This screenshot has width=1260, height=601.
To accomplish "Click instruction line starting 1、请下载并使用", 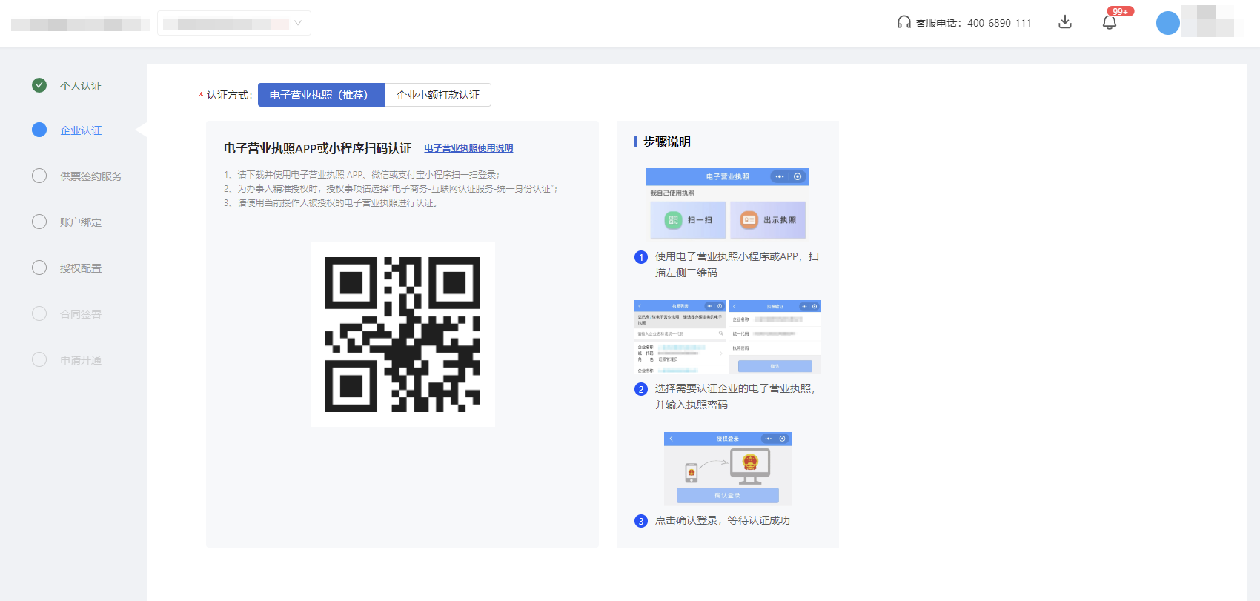I will pos(362,175).
